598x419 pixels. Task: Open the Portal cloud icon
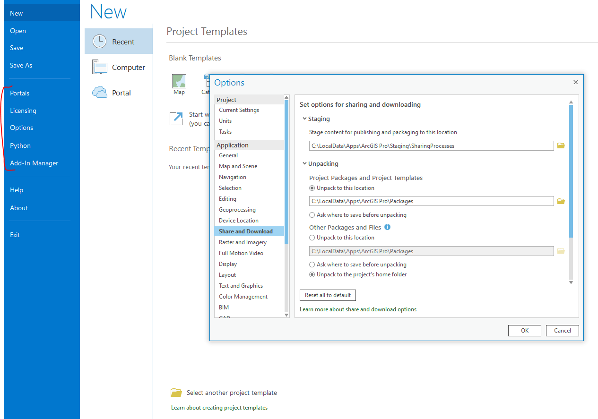point(100,92)
